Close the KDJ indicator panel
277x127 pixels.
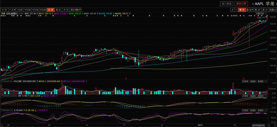pos(266,110)
